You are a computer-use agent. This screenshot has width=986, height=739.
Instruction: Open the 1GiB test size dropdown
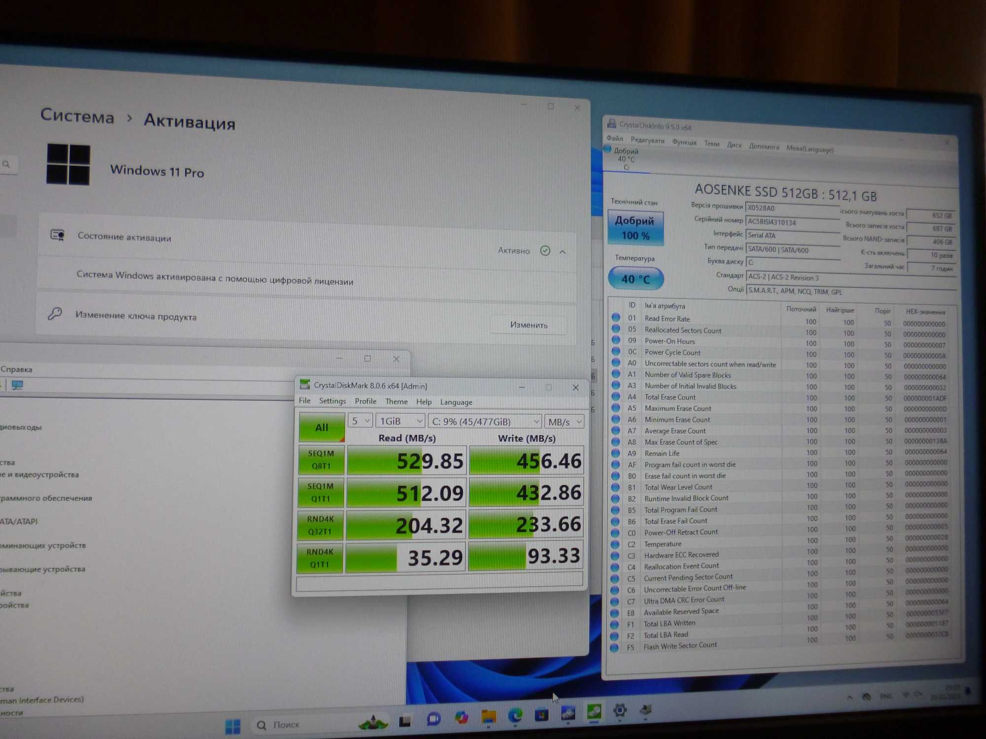(x=400, y=421)
